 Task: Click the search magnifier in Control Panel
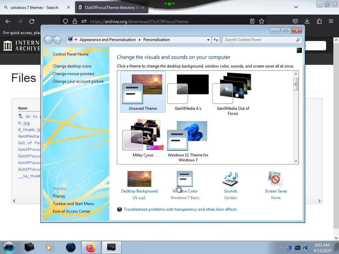(298, 40)
